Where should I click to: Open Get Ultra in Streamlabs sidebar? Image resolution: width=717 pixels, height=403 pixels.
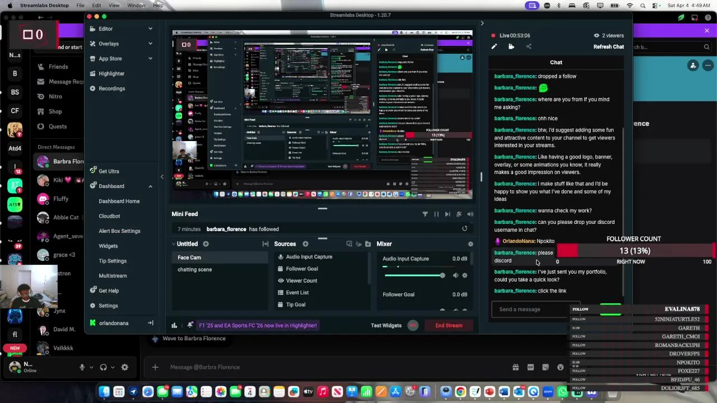[109, 171]
